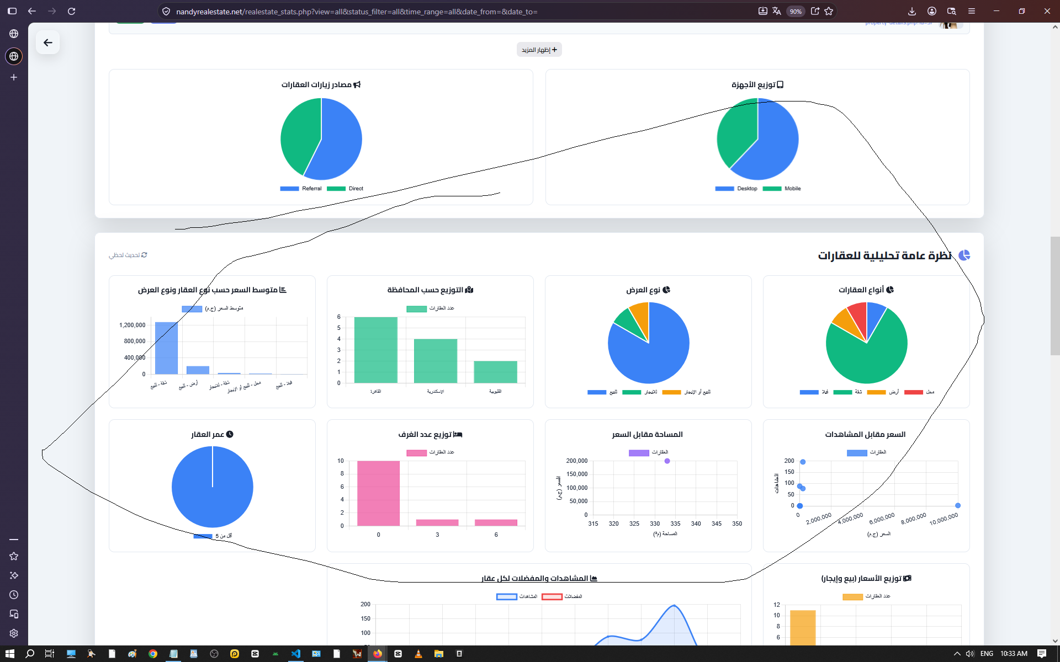Toggle the Desktop legend item

click(x=736, y=189)
